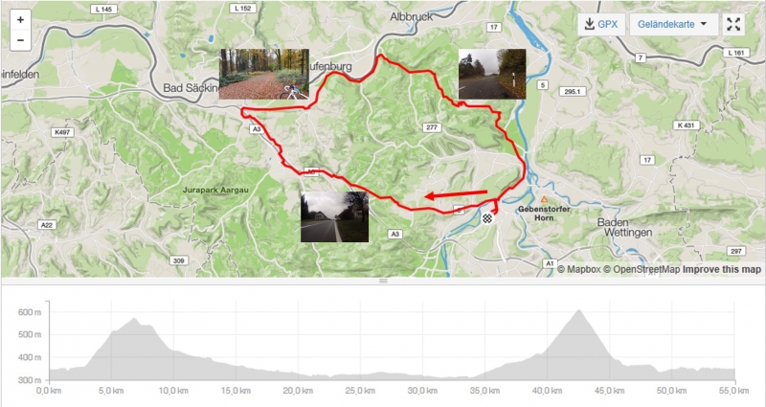
Task: Click elevation profile peak near 42 km
Action: click(x=579, y=310)
